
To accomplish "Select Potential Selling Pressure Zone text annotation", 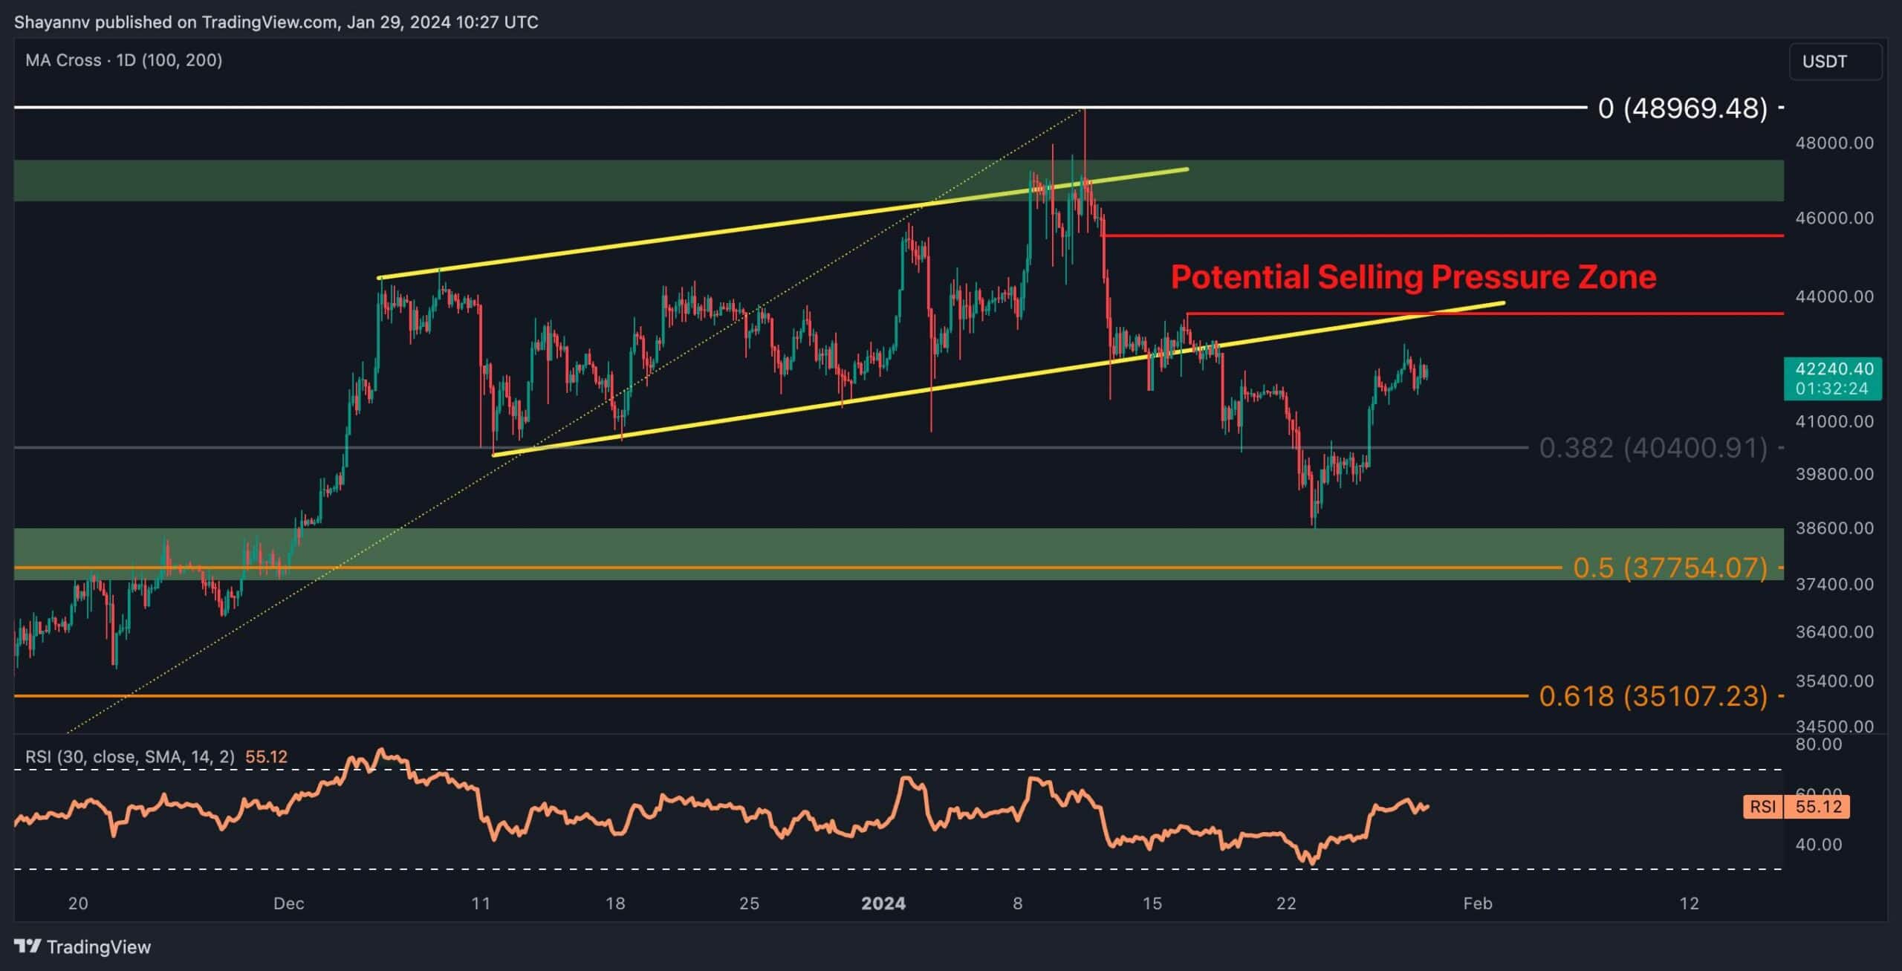I will [1413, 277].
